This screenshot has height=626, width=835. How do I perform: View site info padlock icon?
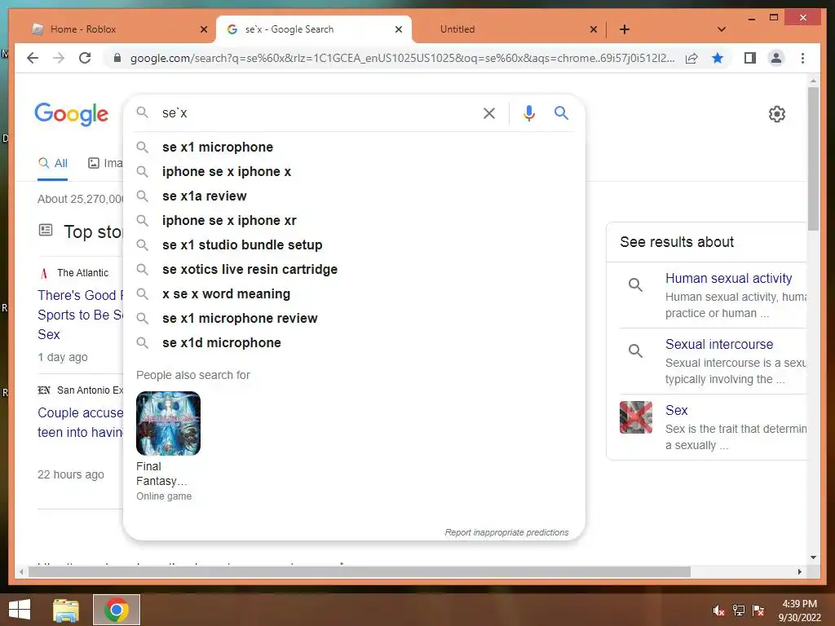coord(117,58)
